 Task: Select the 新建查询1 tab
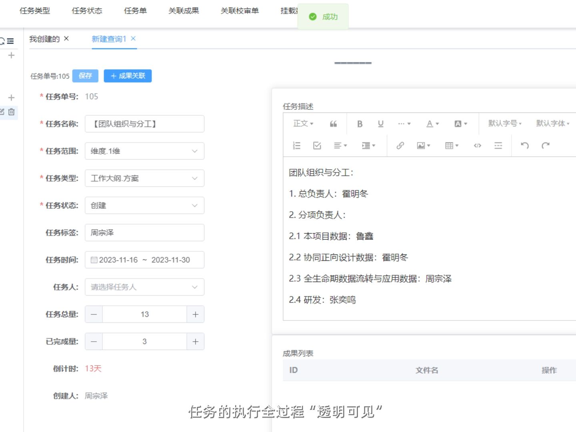pos(109,39)
